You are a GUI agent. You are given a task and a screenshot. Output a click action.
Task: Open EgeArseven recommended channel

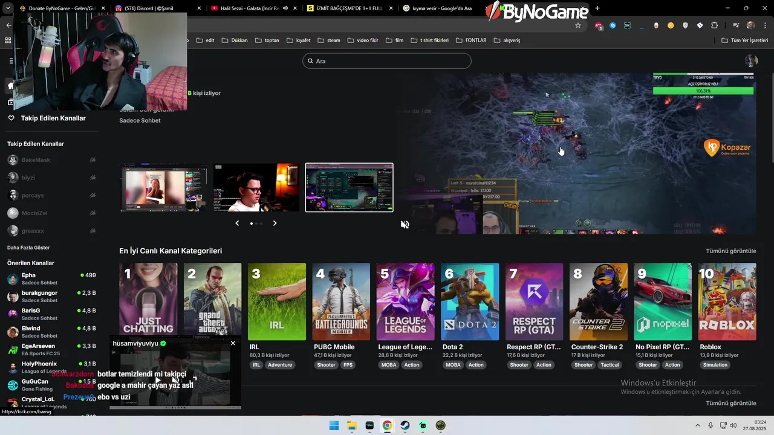point(51,349)
